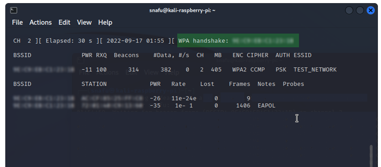The image size is (381, 167).
Task: Click the PWR value -35 in station row
Action: [x=155, y=106]
